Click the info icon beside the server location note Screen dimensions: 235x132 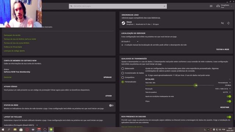point(122,45)
